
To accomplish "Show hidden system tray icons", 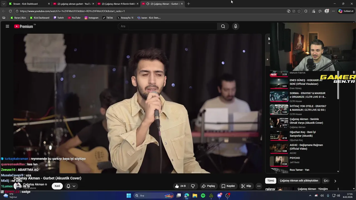I will tap(310, 196).
